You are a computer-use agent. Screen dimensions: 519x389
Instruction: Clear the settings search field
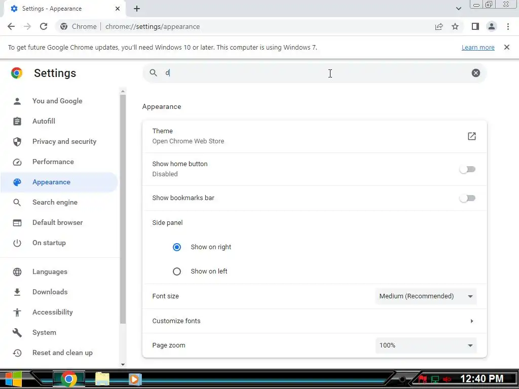(475, 73)
